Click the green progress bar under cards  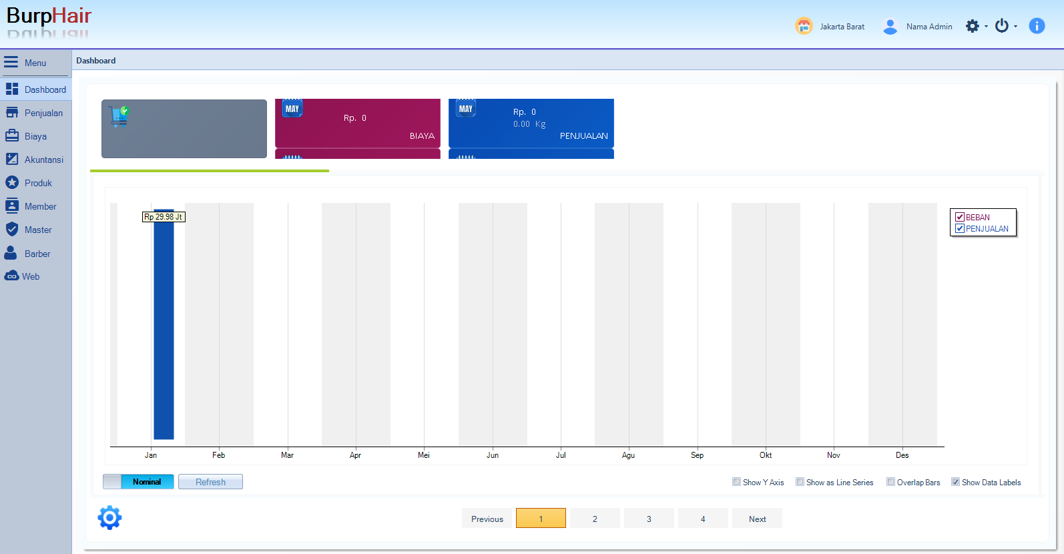tap(210, 171)
